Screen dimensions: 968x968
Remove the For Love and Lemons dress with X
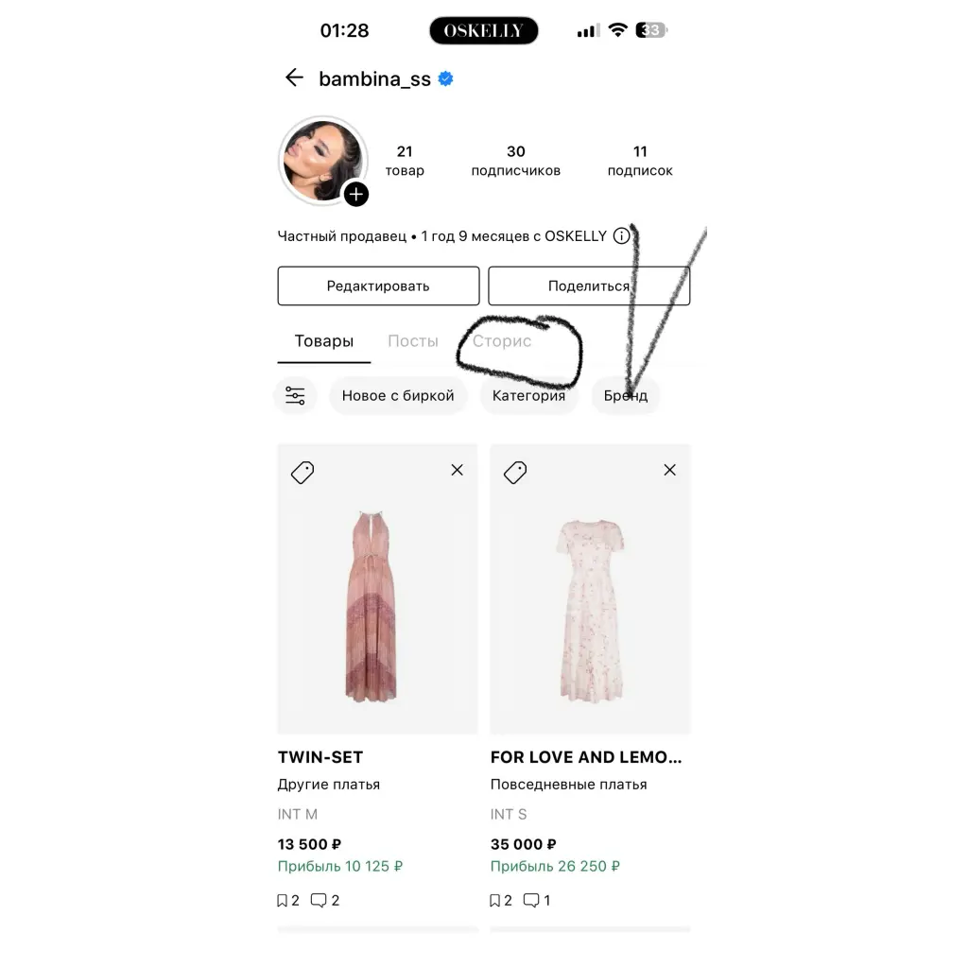[x=670, y=471]
